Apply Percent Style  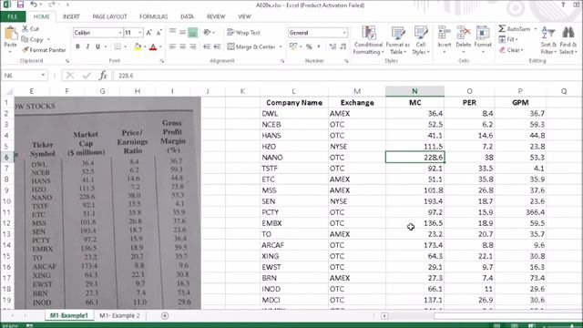(x=309, y=46)
